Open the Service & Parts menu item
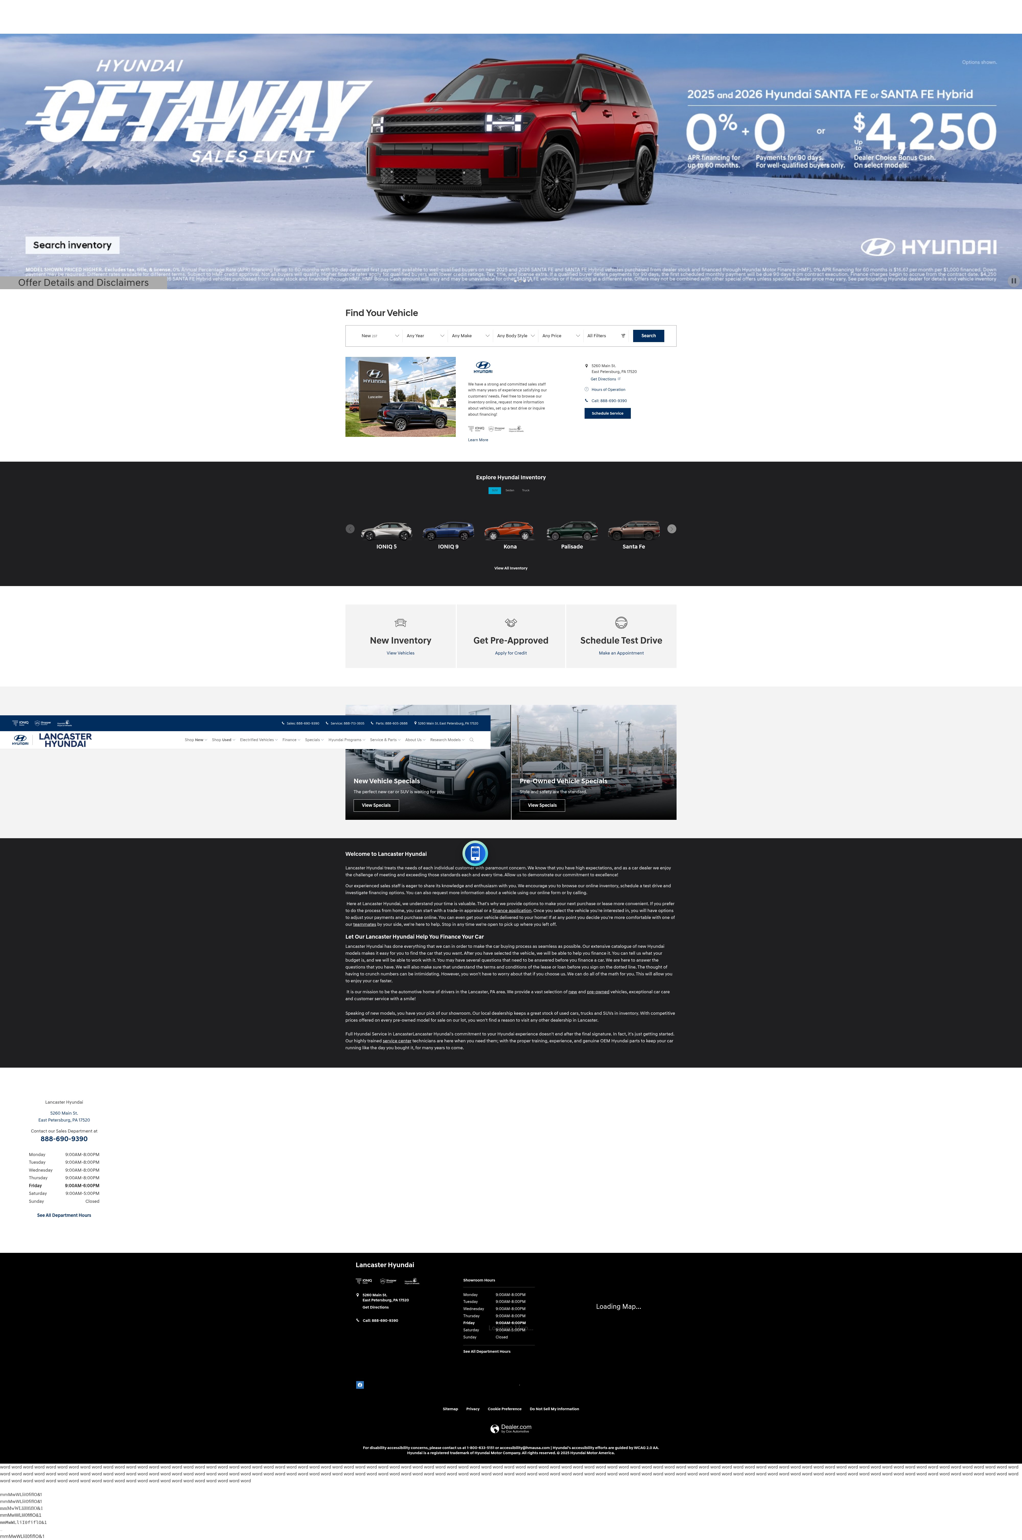1022x1540 pixels. tap(385, 740)
